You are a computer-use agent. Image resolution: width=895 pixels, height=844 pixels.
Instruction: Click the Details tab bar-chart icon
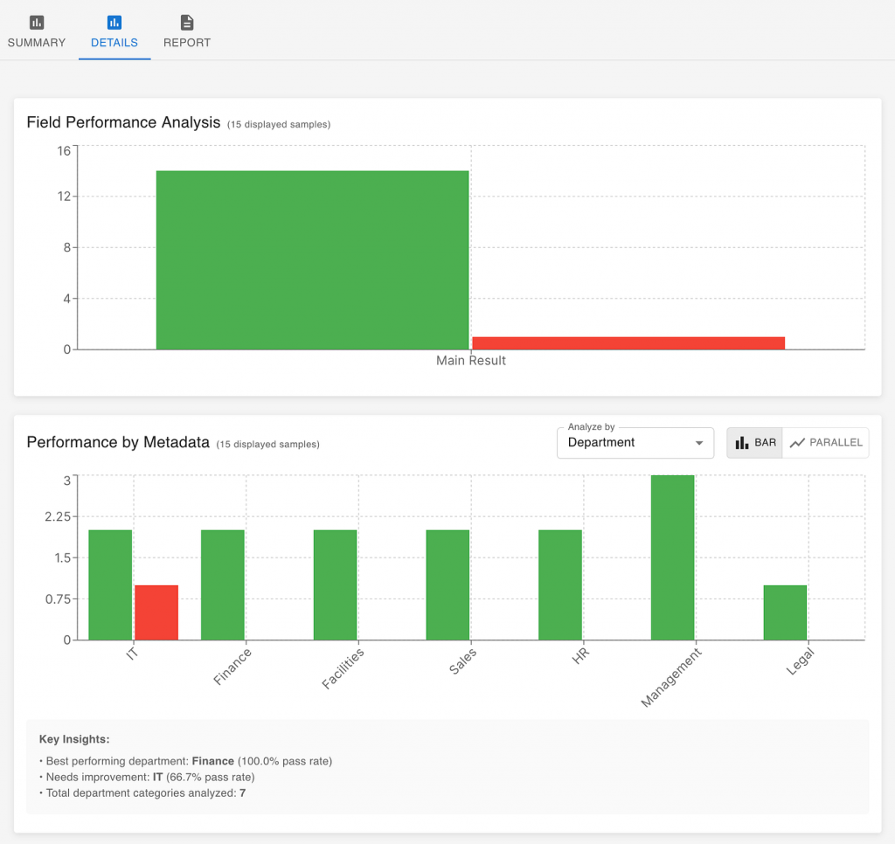point(114,22)
